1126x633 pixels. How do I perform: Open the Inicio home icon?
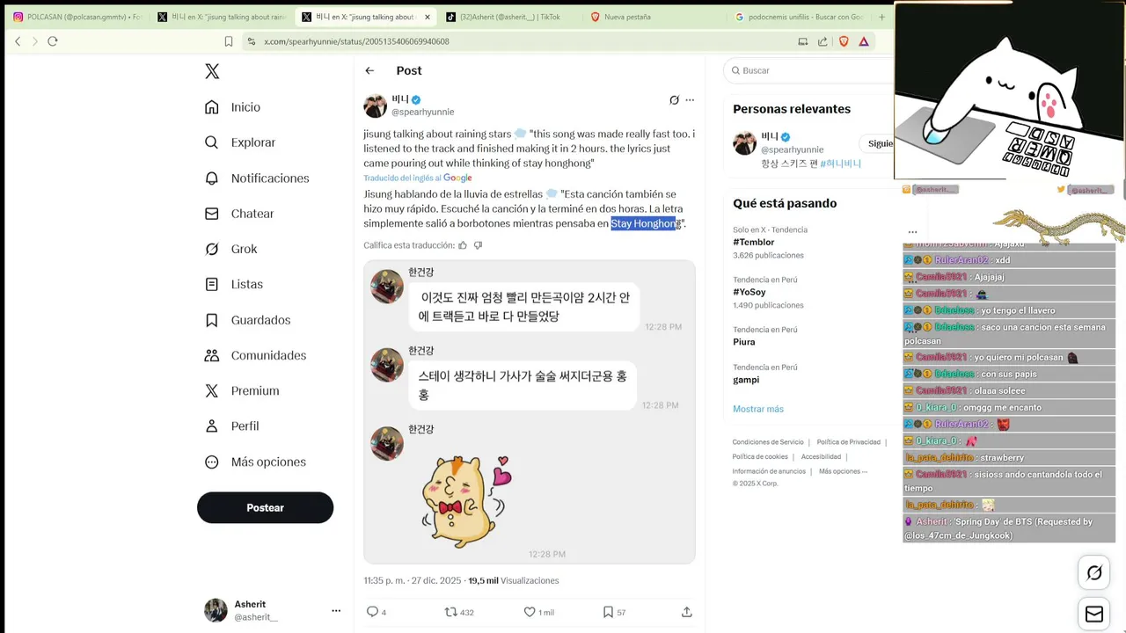pos(211,107)
